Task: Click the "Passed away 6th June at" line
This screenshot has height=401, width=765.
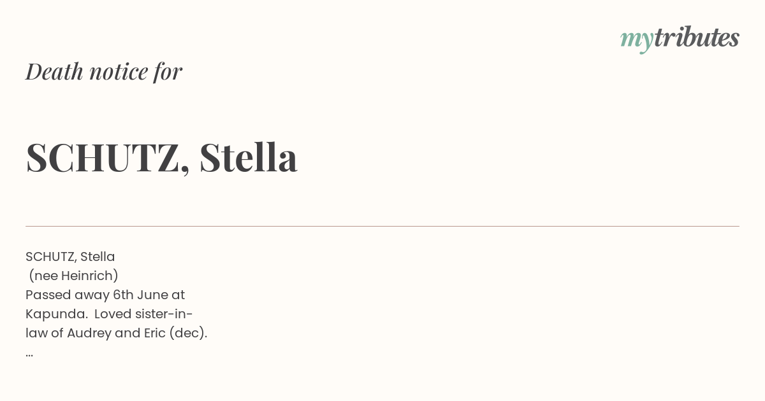Action: pos(105,295)
